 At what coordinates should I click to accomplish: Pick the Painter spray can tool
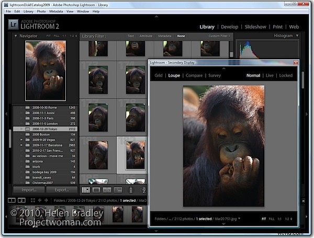point(131,190)
